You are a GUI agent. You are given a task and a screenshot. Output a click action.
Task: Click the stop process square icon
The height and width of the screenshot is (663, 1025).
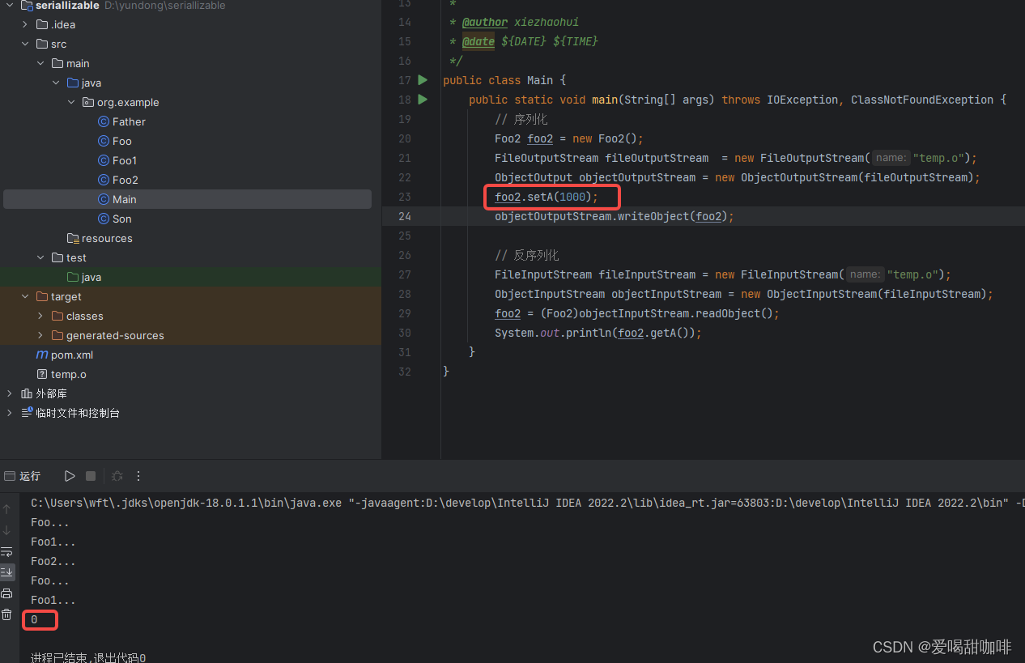point(91,476)
